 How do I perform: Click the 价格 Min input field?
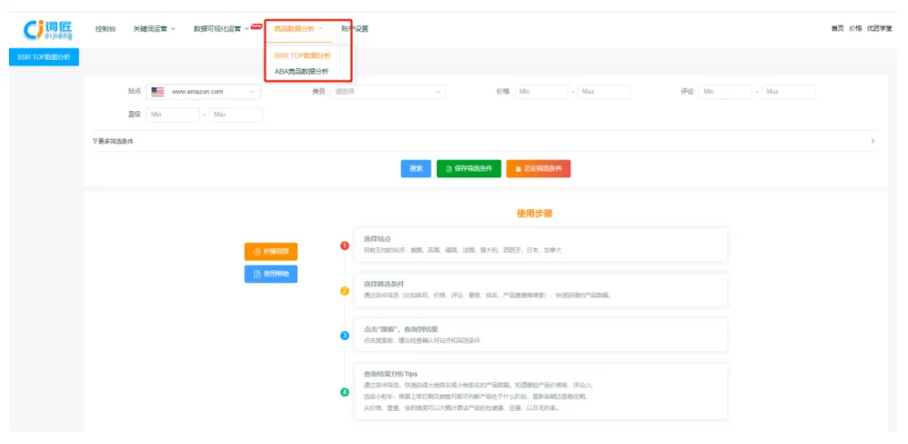tap(542, 91)
